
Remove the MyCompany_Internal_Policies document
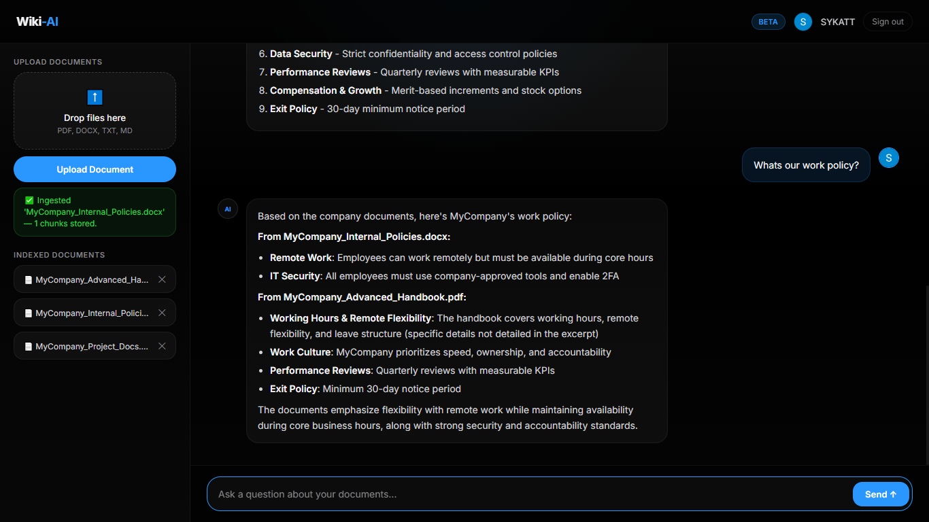click(162, 312)
